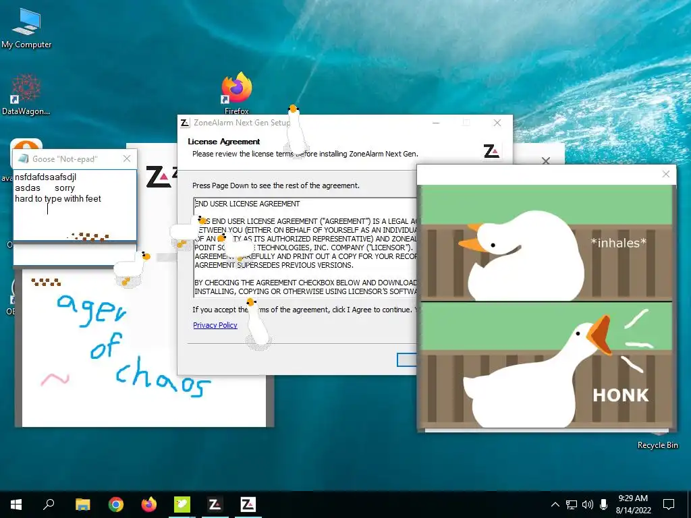Select the Desktop Goose taskbar icon

pos(182,505)
